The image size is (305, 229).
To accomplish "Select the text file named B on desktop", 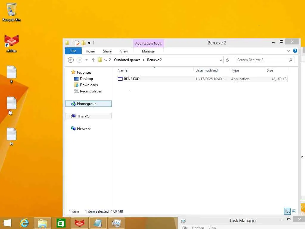I will (x=12, y=74).
